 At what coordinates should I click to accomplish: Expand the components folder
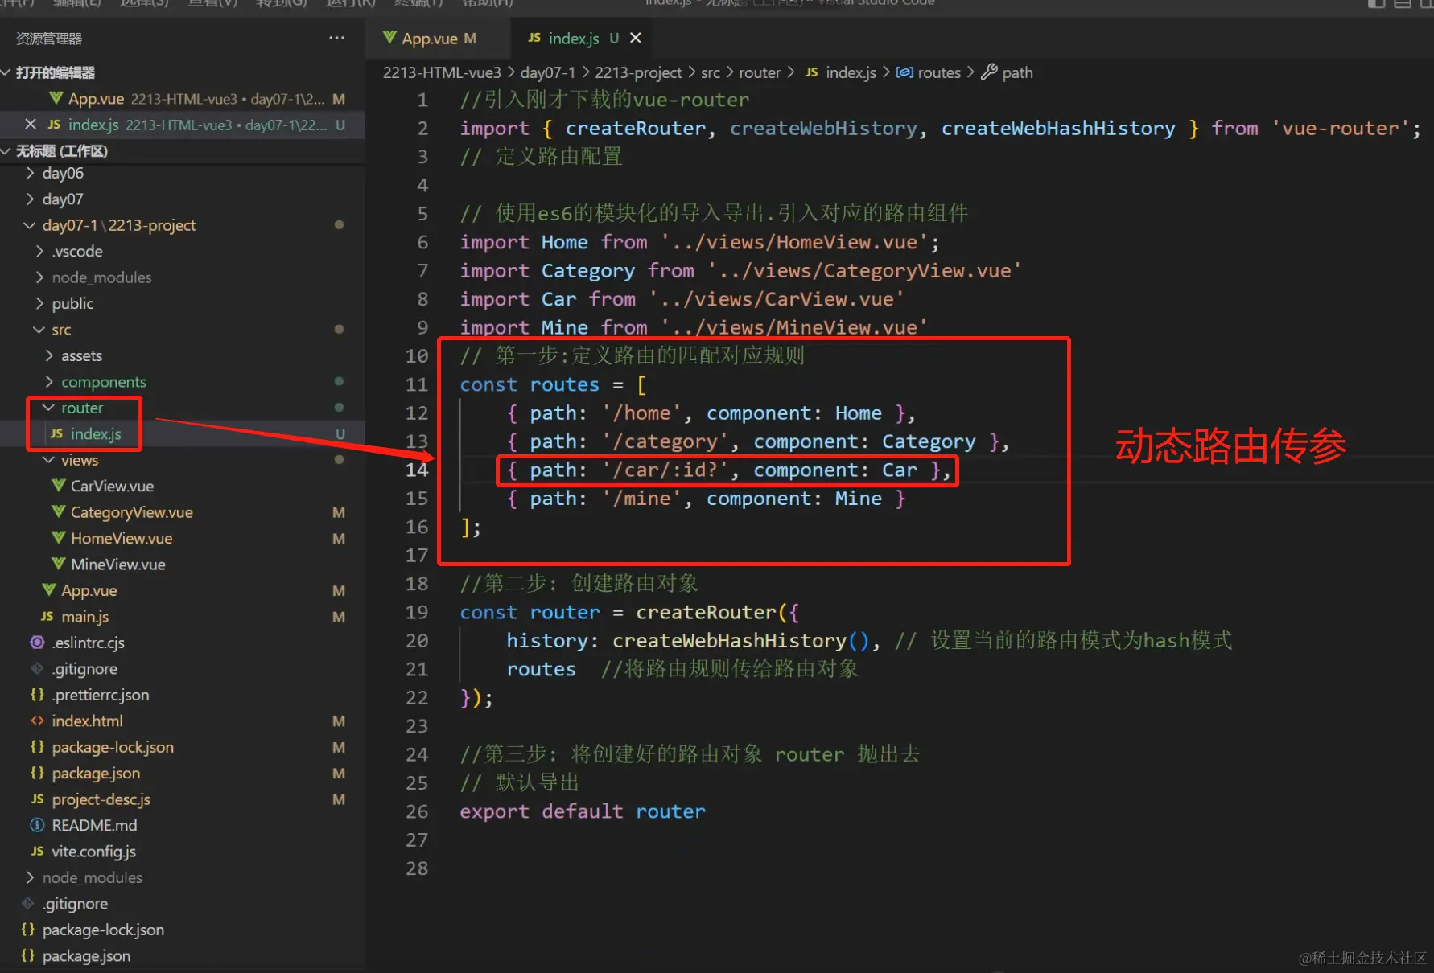pos(50,381)
